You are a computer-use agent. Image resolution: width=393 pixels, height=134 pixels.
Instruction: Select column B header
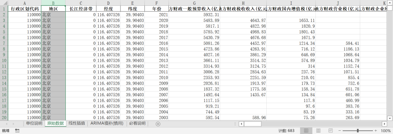53,3
